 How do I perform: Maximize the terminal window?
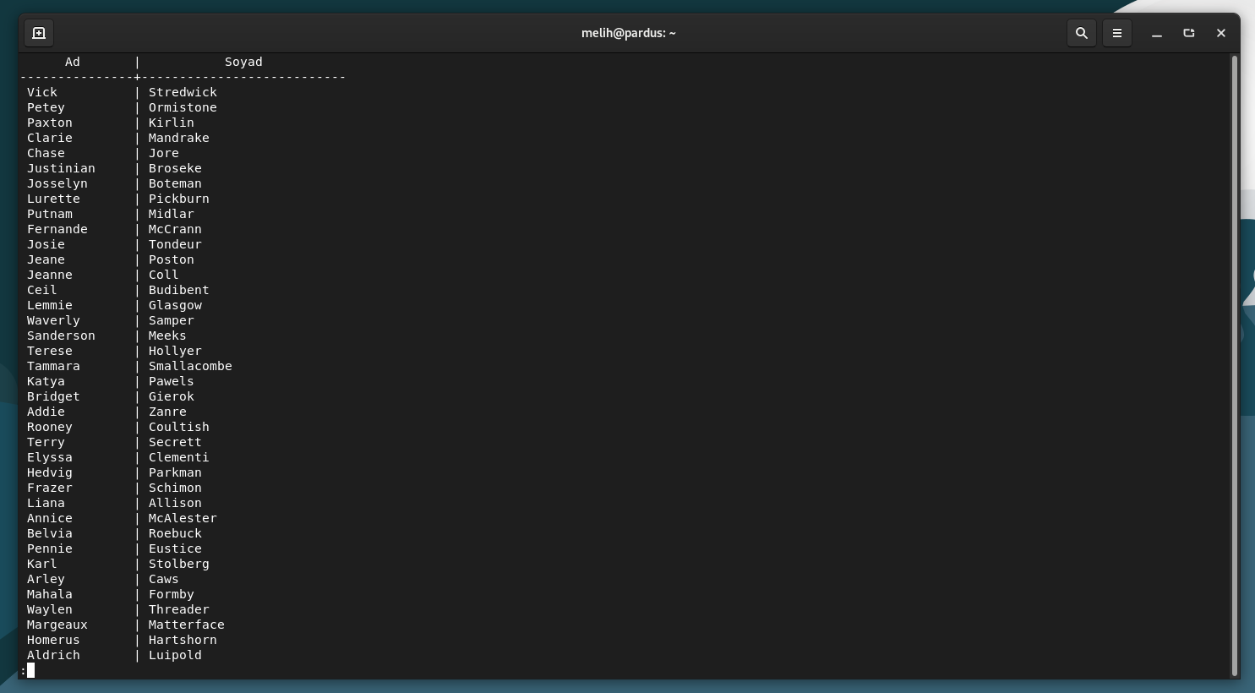(1188, 33)
